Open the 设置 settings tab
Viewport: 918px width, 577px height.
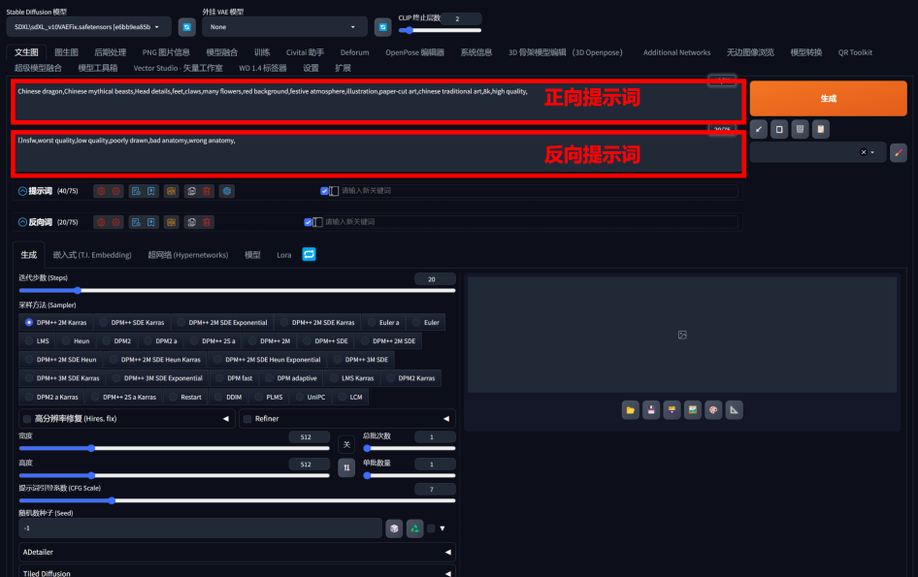pos(311,68)
